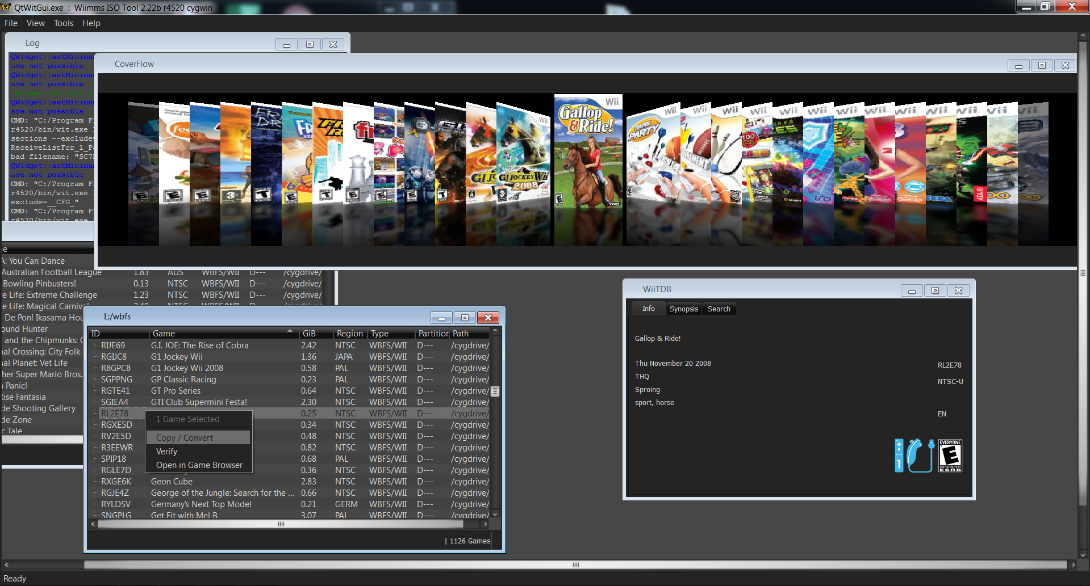The height and width of the screenshot is (586, 1090).
Task: Open the Tools menu
Action: (x=64, y=23)
